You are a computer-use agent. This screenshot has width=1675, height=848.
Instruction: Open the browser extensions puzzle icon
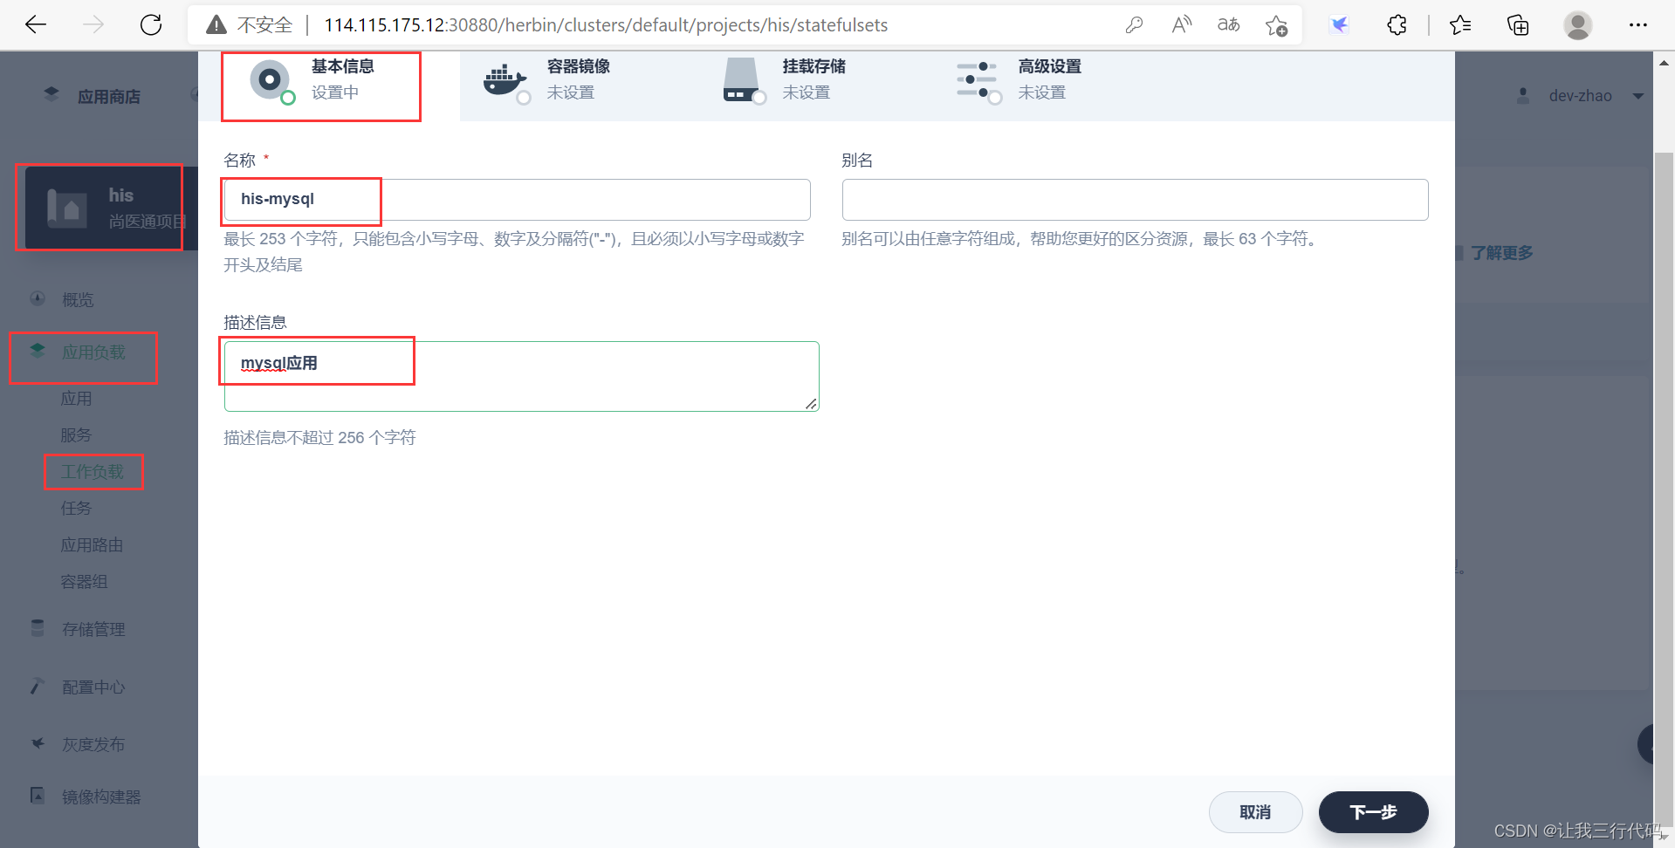(1397, 25)
